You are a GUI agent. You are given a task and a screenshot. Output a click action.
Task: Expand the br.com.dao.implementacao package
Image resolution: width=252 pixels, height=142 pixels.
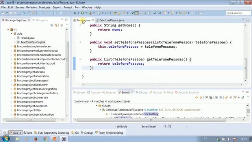point(11,47)
